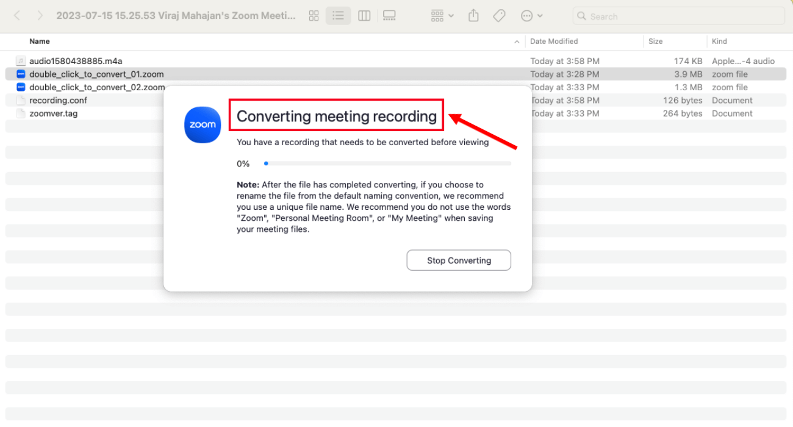The image size is (793, 427).
Task: Click the 1.3 MB size cell
Action: [x=688, y=87]
